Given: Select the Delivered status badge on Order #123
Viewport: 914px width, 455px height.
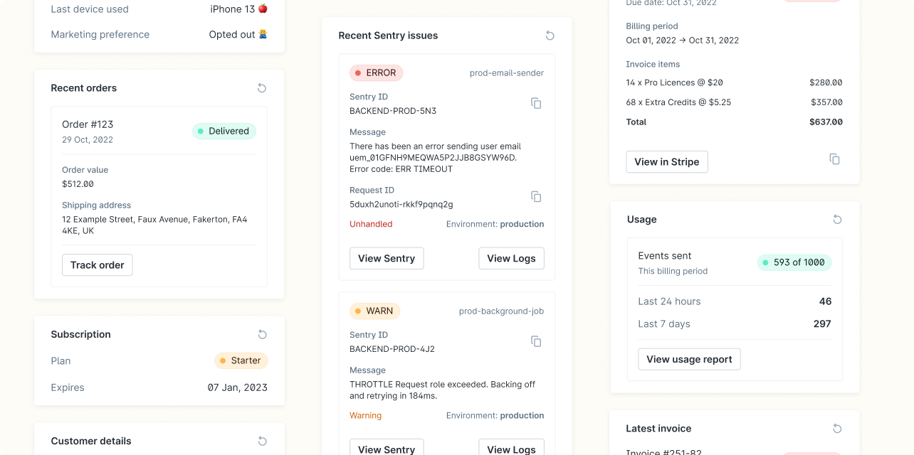Looking at the screenshot, I should pos(224,131).
